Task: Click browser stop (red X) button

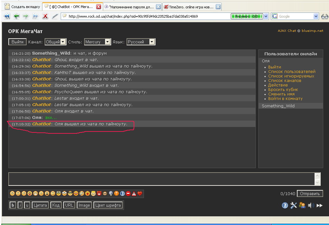Action: pyautogui.click(x=45, y=16)
